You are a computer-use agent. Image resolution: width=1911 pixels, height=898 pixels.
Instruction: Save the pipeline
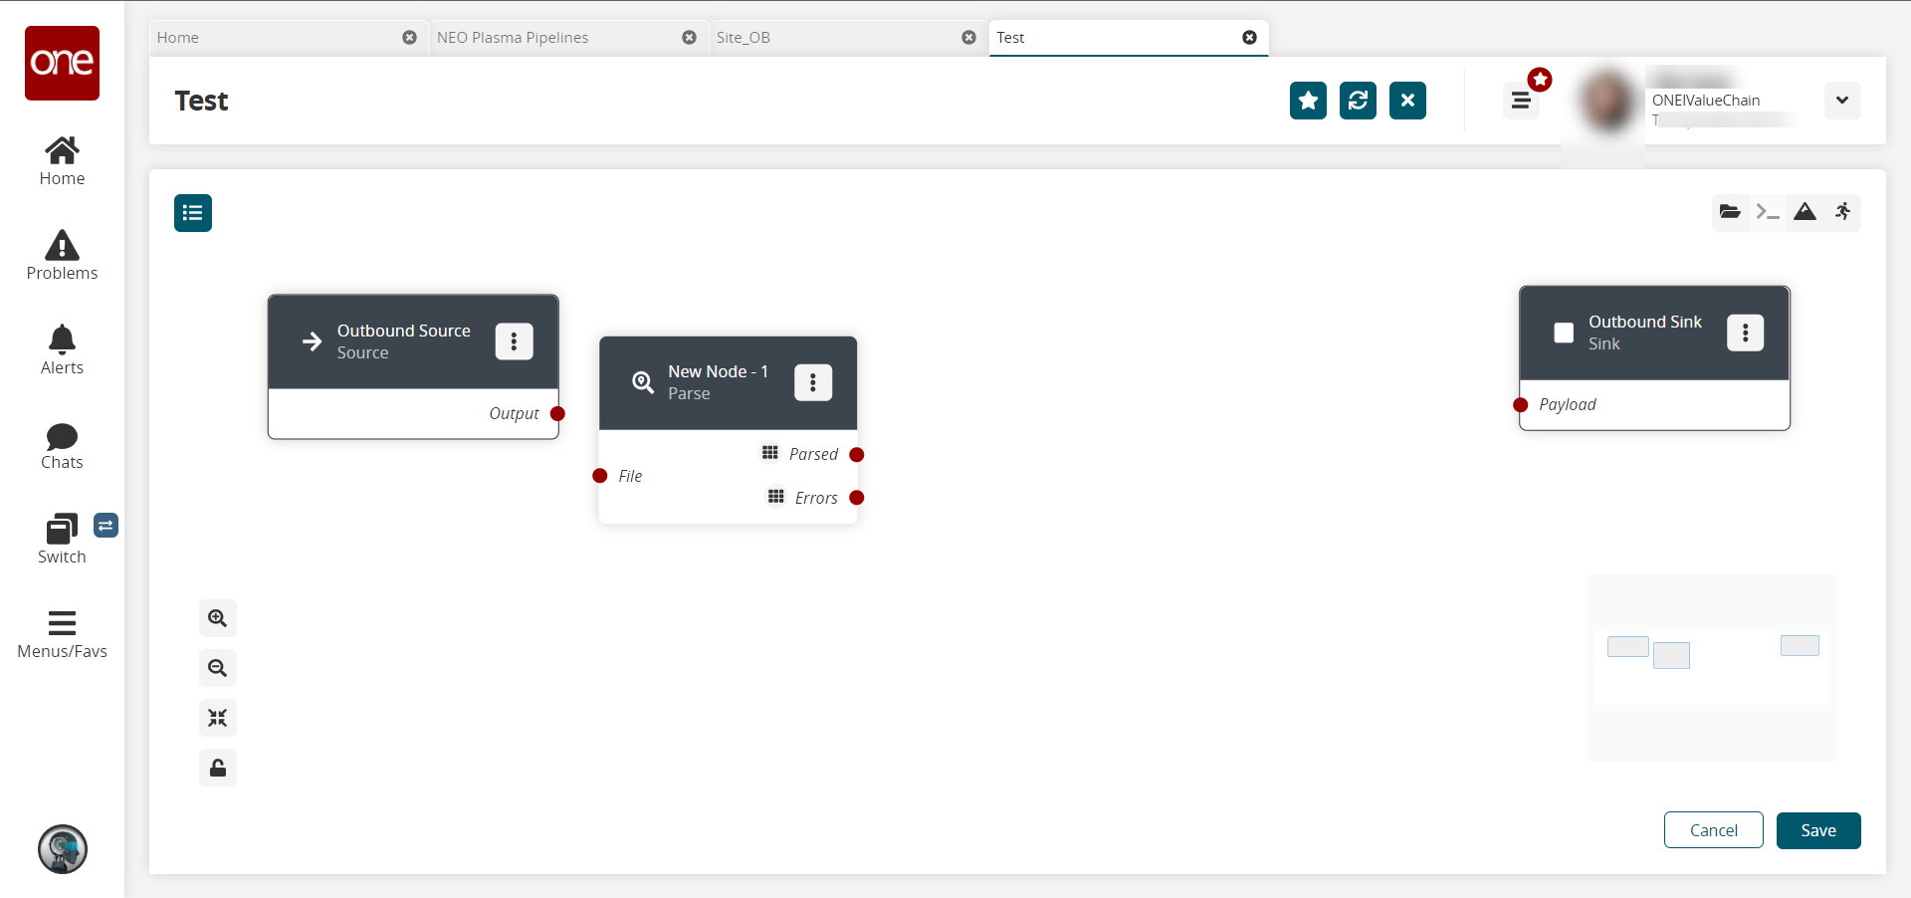(1818, 830)
